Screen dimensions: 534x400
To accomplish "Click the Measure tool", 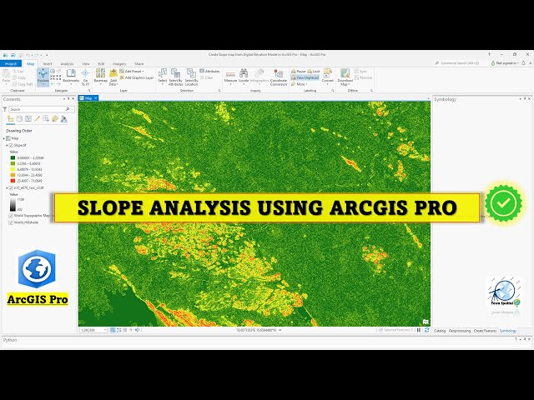I will 230,77.
